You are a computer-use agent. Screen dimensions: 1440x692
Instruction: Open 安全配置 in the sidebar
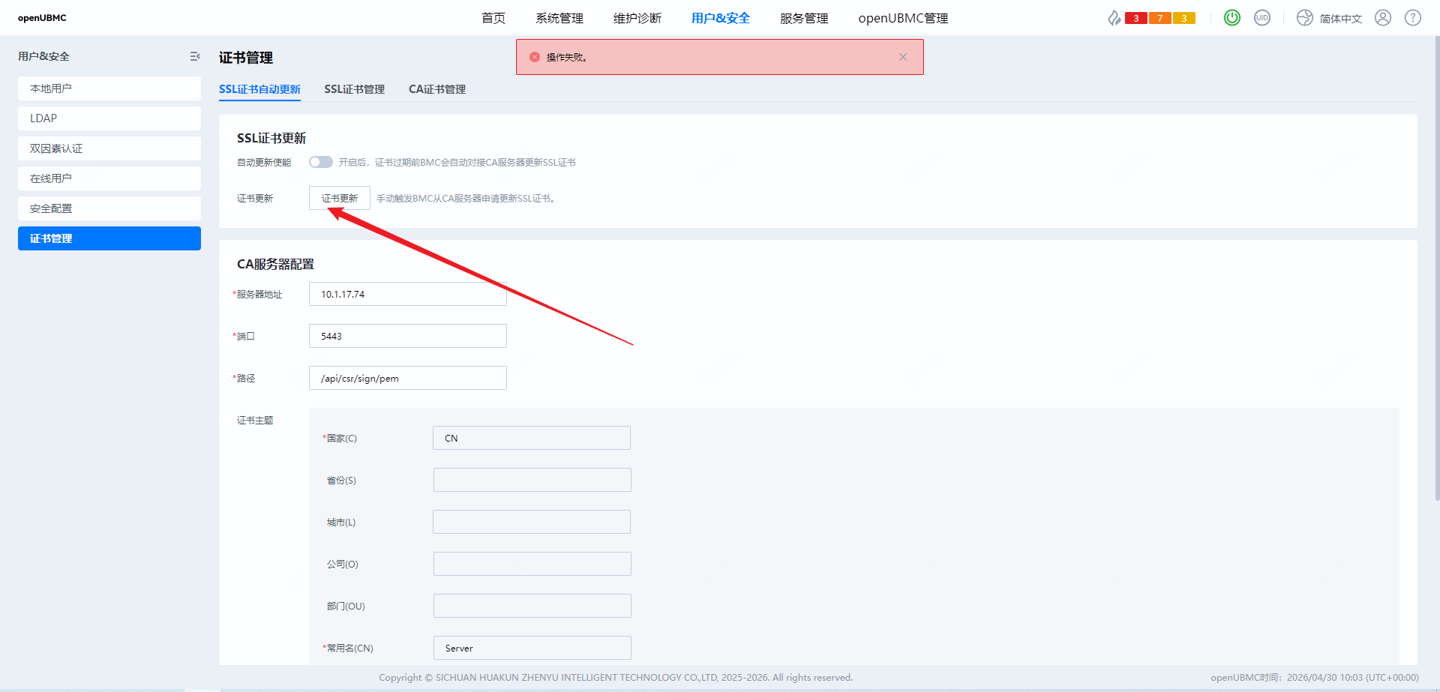(109, 208)
